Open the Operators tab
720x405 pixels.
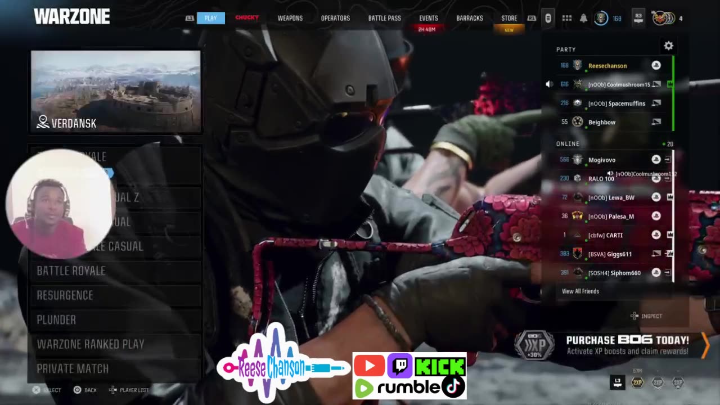(335, 19)
